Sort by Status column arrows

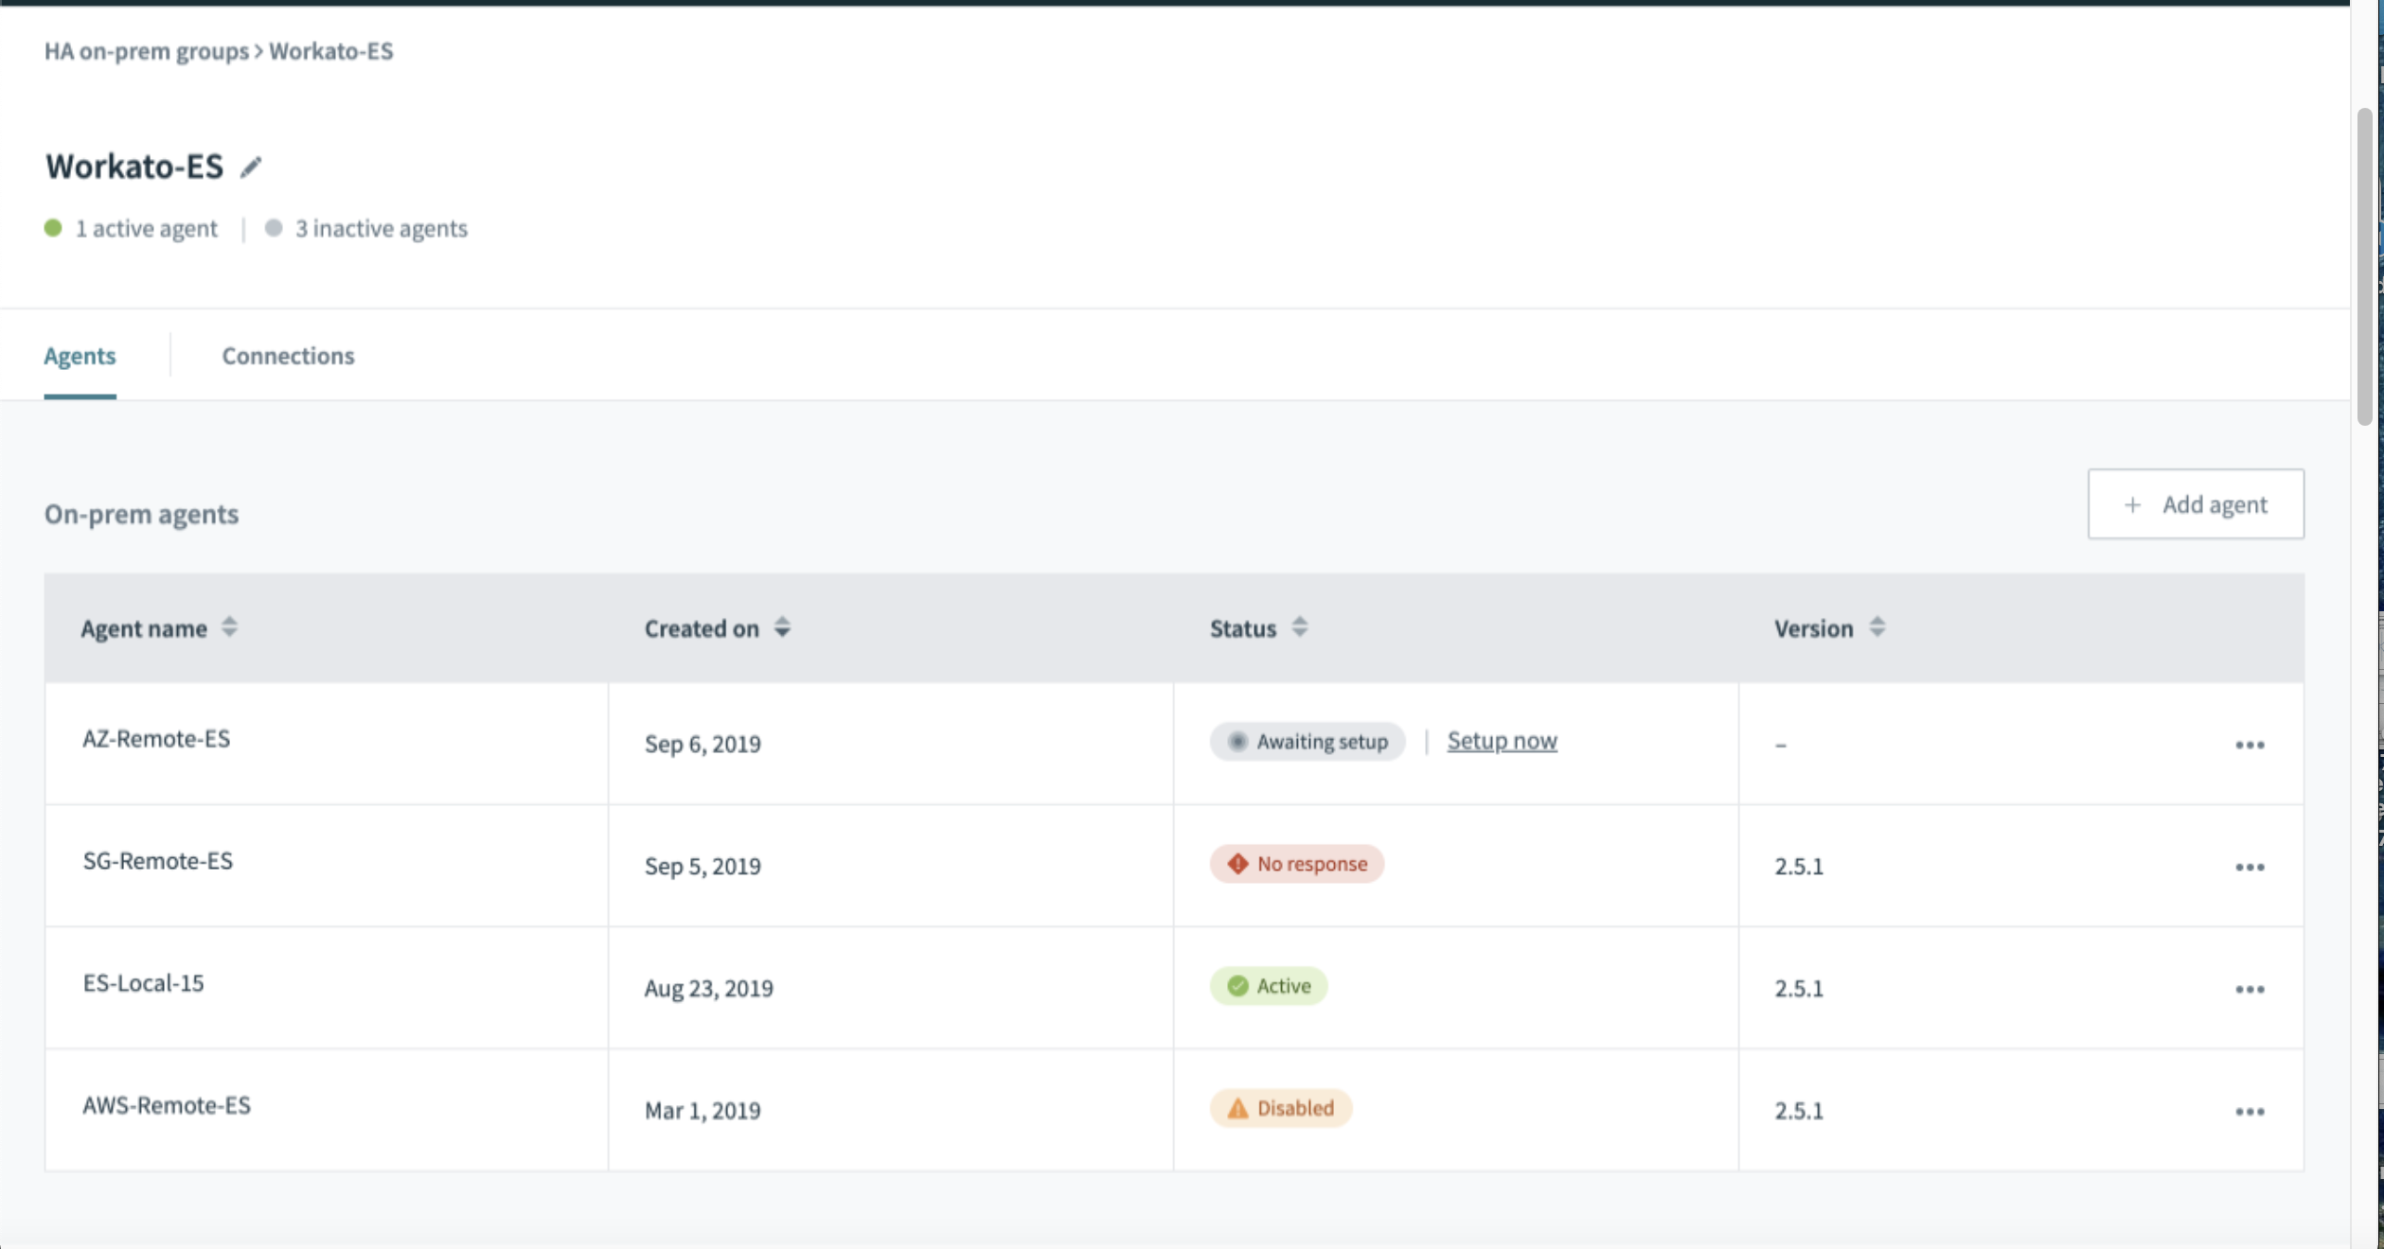click(1300, 627)
